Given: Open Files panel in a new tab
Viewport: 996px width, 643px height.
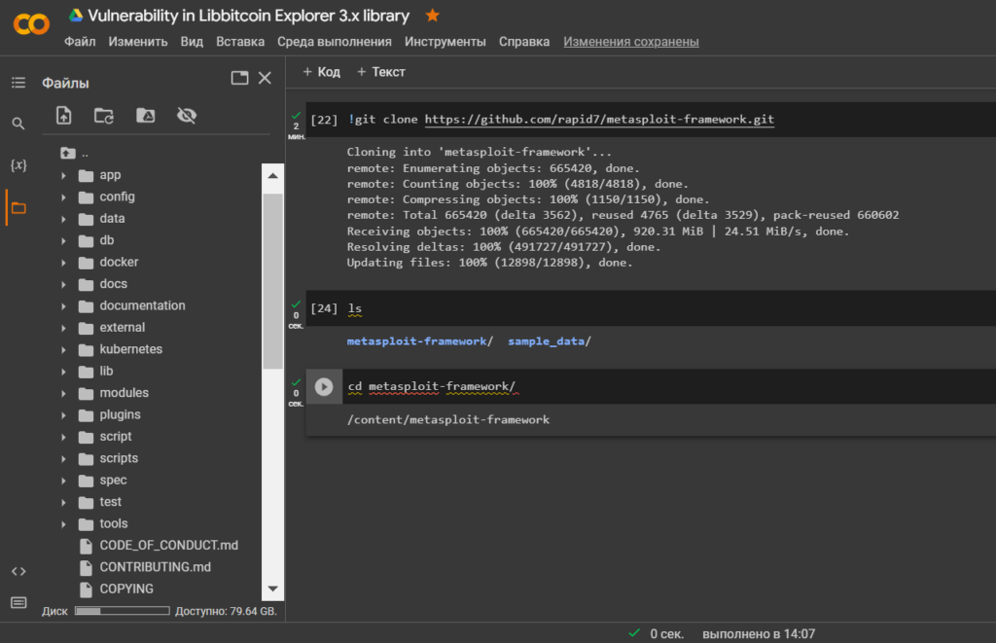Looking at the screenshot, I should (239, 78).
